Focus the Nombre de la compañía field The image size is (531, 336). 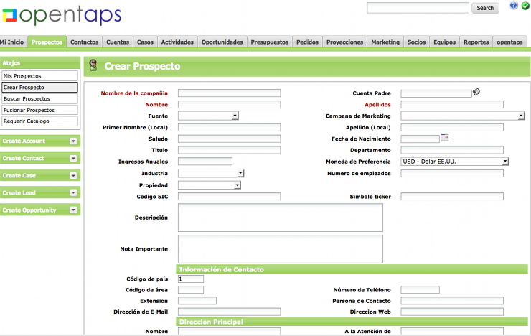tap(230, 93)
